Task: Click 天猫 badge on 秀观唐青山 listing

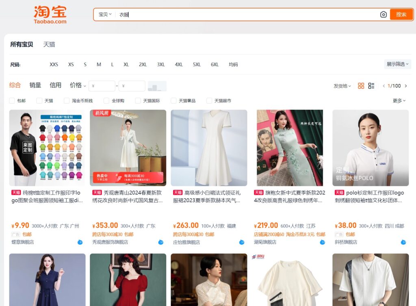Action: (x=97, y=193)
